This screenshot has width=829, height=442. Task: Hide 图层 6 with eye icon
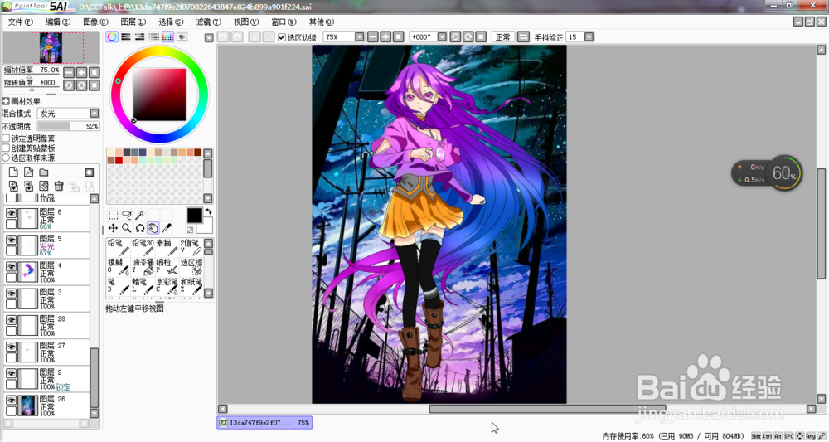(x=11, y=212)
